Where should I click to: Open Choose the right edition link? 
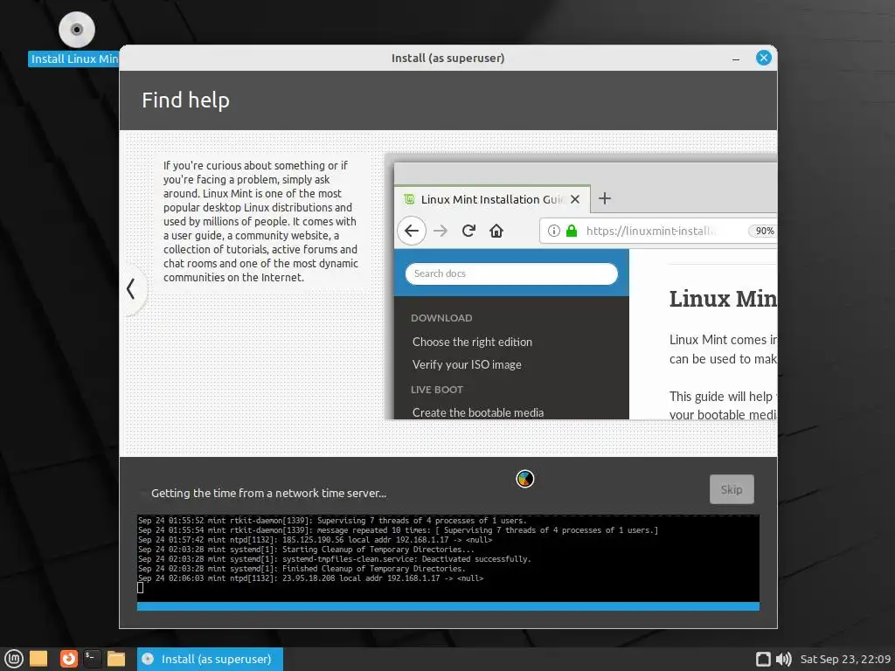click(x=472, y=342)
